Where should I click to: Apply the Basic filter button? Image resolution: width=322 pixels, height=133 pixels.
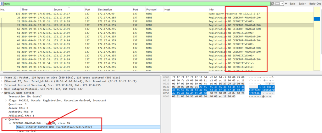(x=292, y=3)
